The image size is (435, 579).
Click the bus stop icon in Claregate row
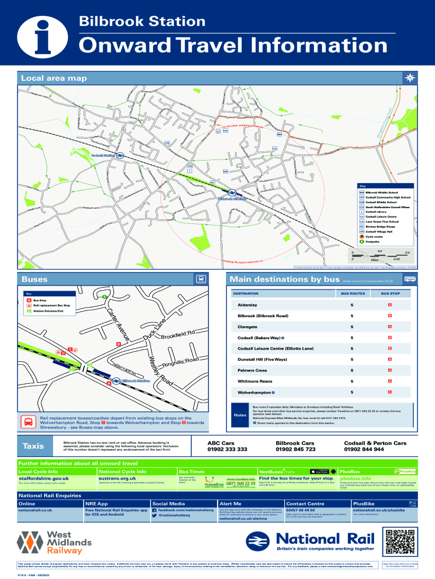390,327
